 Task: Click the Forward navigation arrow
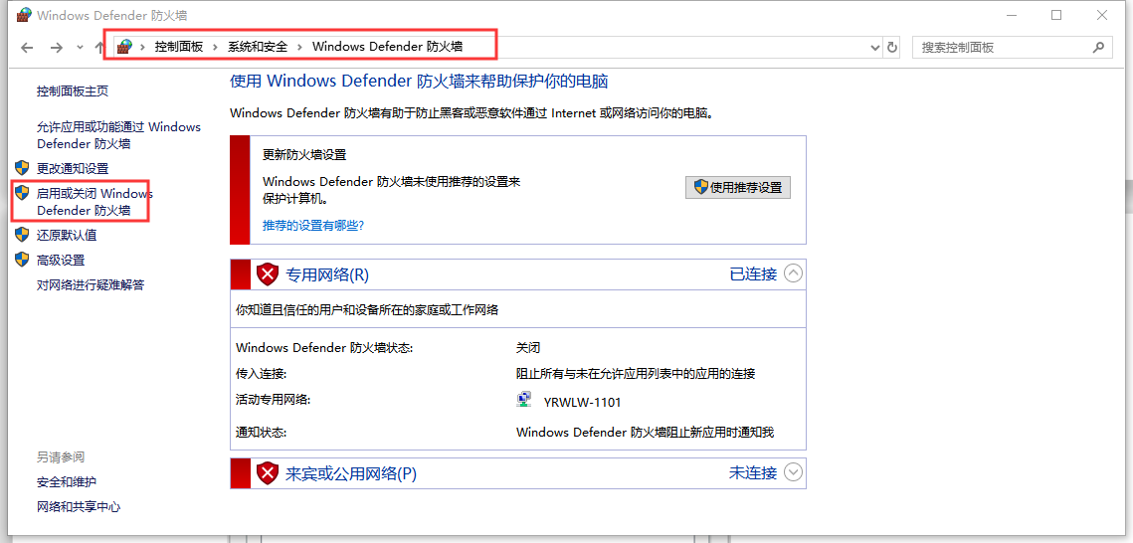pyautogui.click(x=57, y=48)
